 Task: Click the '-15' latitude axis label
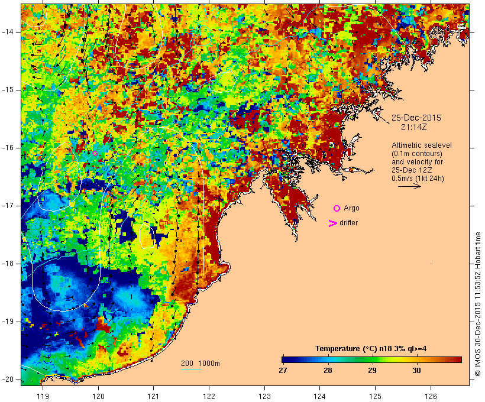(8, 90)
